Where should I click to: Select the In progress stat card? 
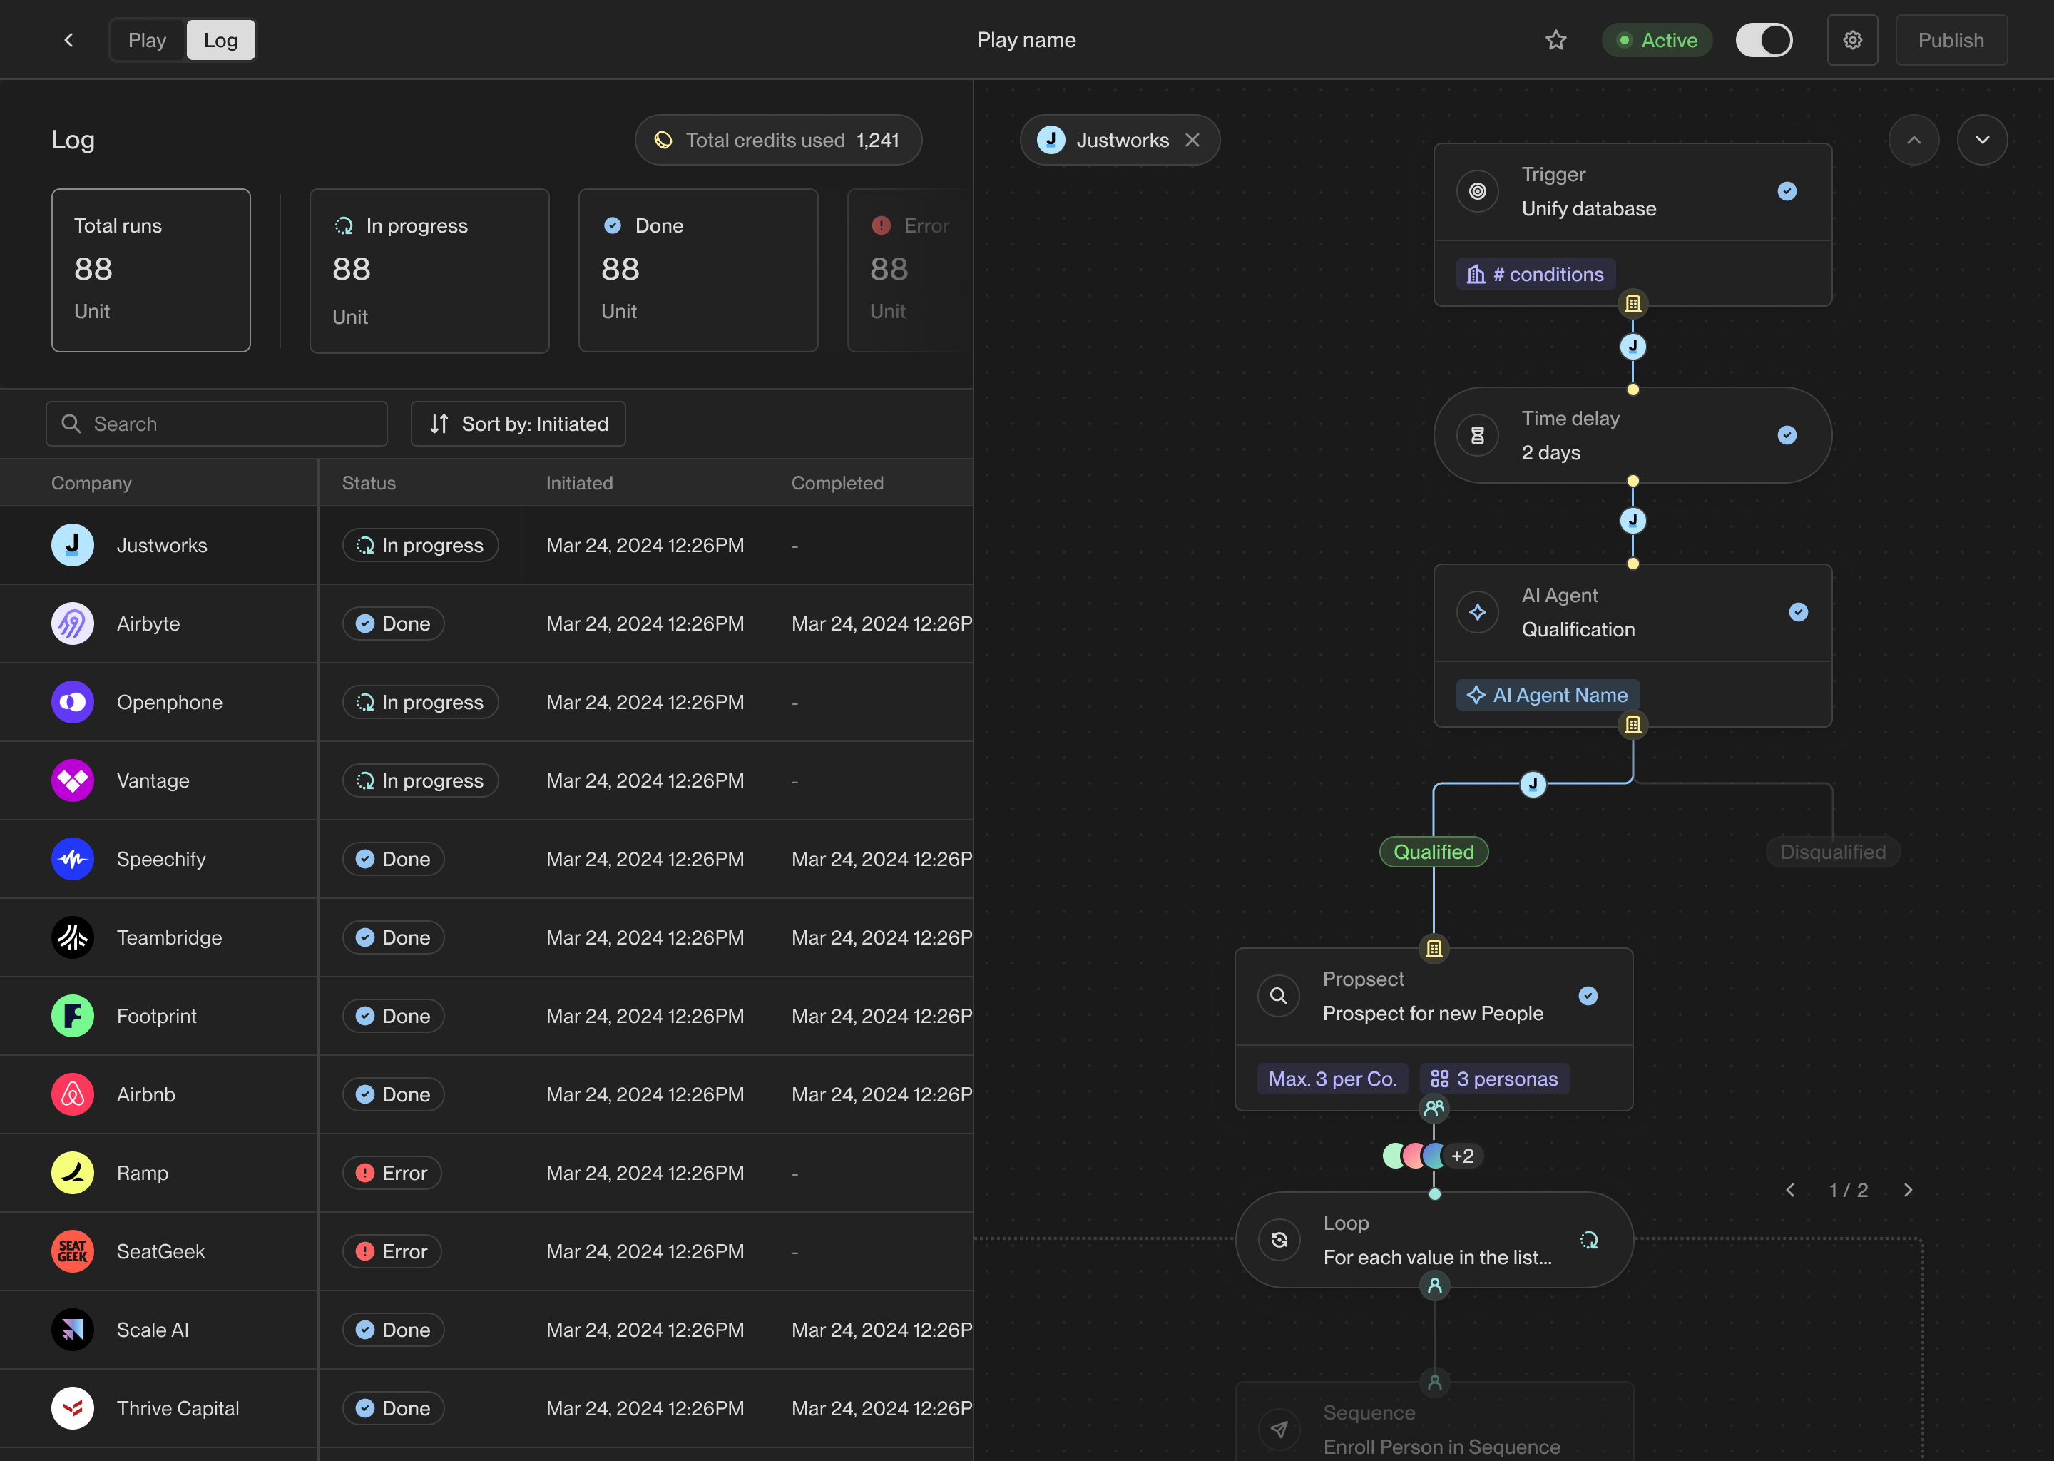[x=429, y=270]
